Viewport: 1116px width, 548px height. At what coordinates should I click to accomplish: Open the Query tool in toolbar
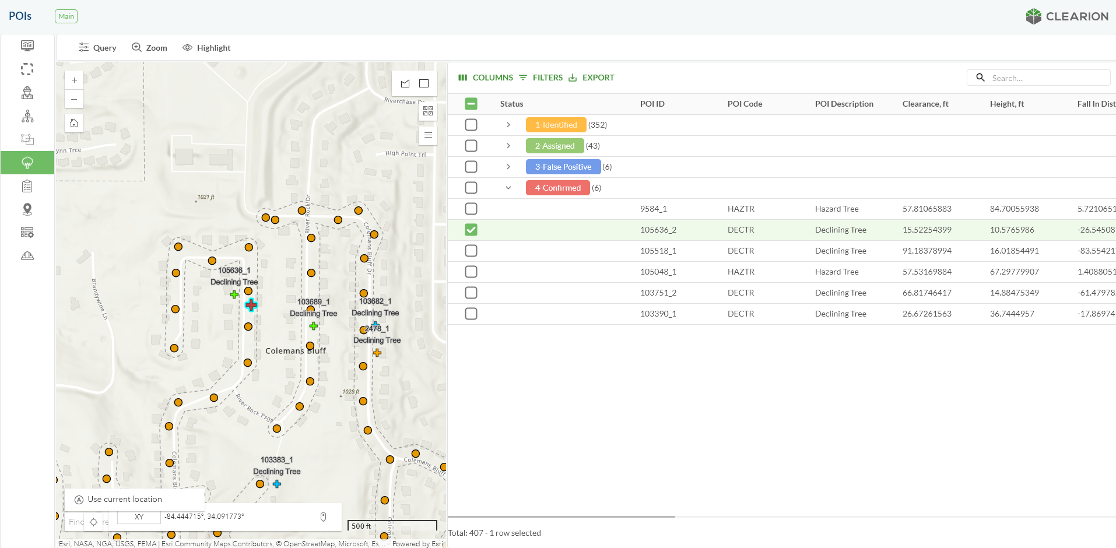(x=97, y=48)
